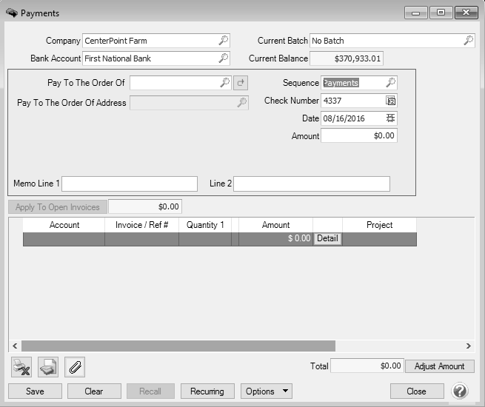
Task: Open help with the question mark icon
Action: pyautogui.click(x=459, y=391)
